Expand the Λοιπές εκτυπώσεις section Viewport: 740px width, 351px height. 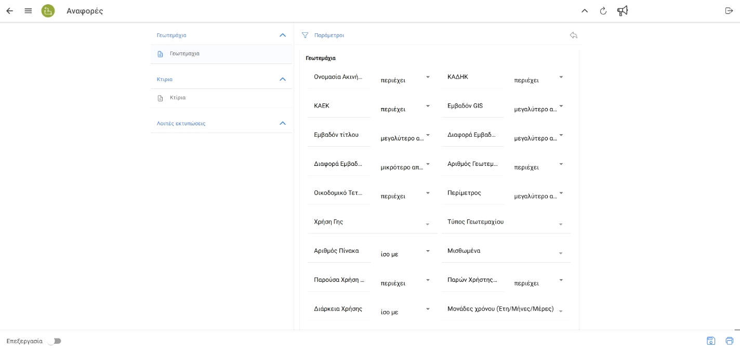(x=282, y=123)
